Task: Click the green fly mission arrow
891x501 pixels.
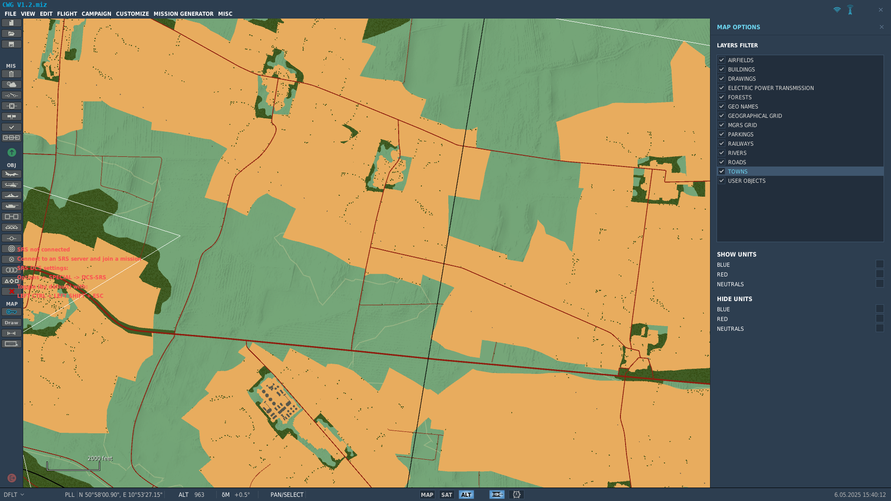Action: 12,152
